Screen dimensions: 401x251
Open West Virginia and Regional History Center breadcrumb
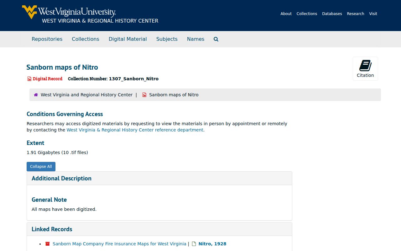point(86,95)
